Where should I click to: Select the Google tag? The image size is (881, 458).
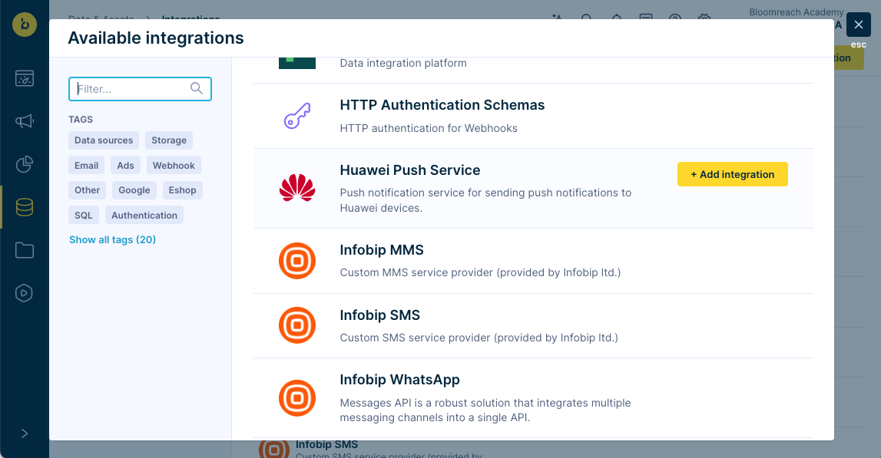pos(134,190)
